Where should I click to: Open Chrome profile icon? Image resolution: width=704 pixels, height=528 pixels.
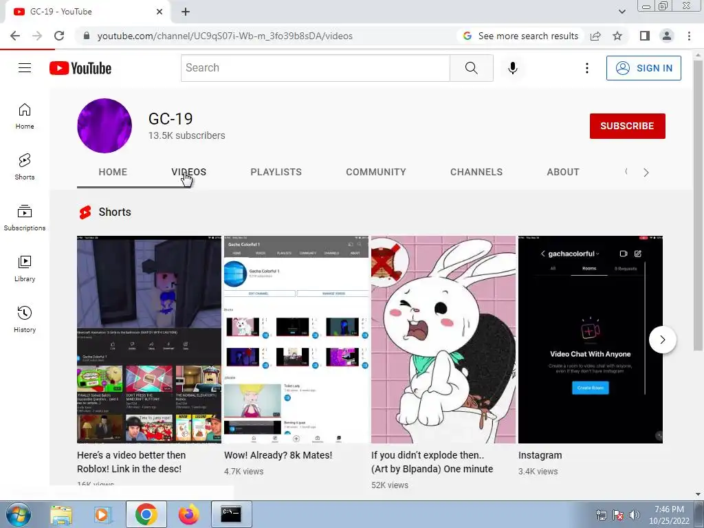(667, 36)
